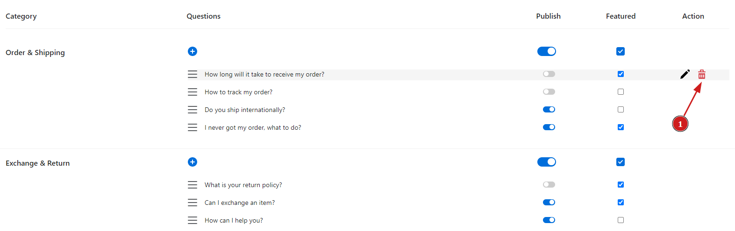Click question 'How long will it take to receive my order?'
735x231 pixels.
click(x=264, y=74)
